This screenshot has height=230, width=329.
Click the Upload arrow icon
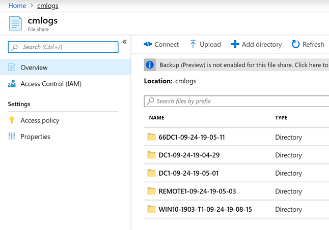tap(193, 45)
